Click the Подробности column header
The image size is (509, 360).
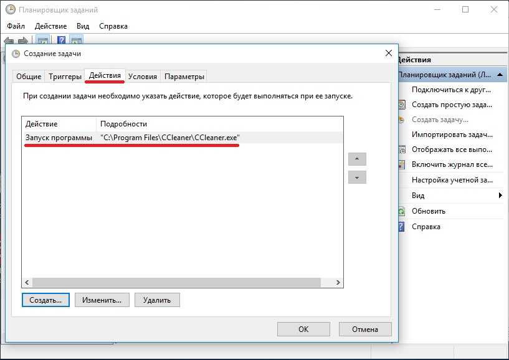click(x=219, y=124)
